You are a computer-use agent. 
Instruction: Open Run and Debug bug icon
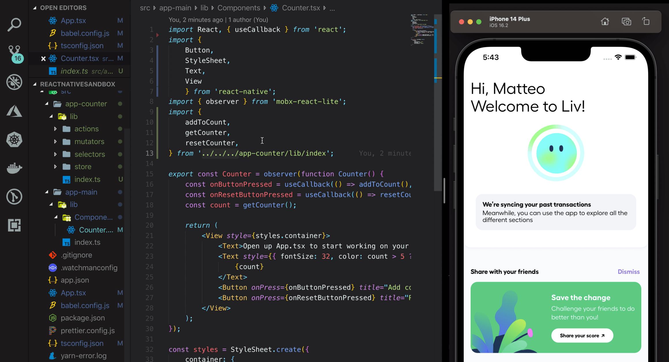click(x=14, y=82)
